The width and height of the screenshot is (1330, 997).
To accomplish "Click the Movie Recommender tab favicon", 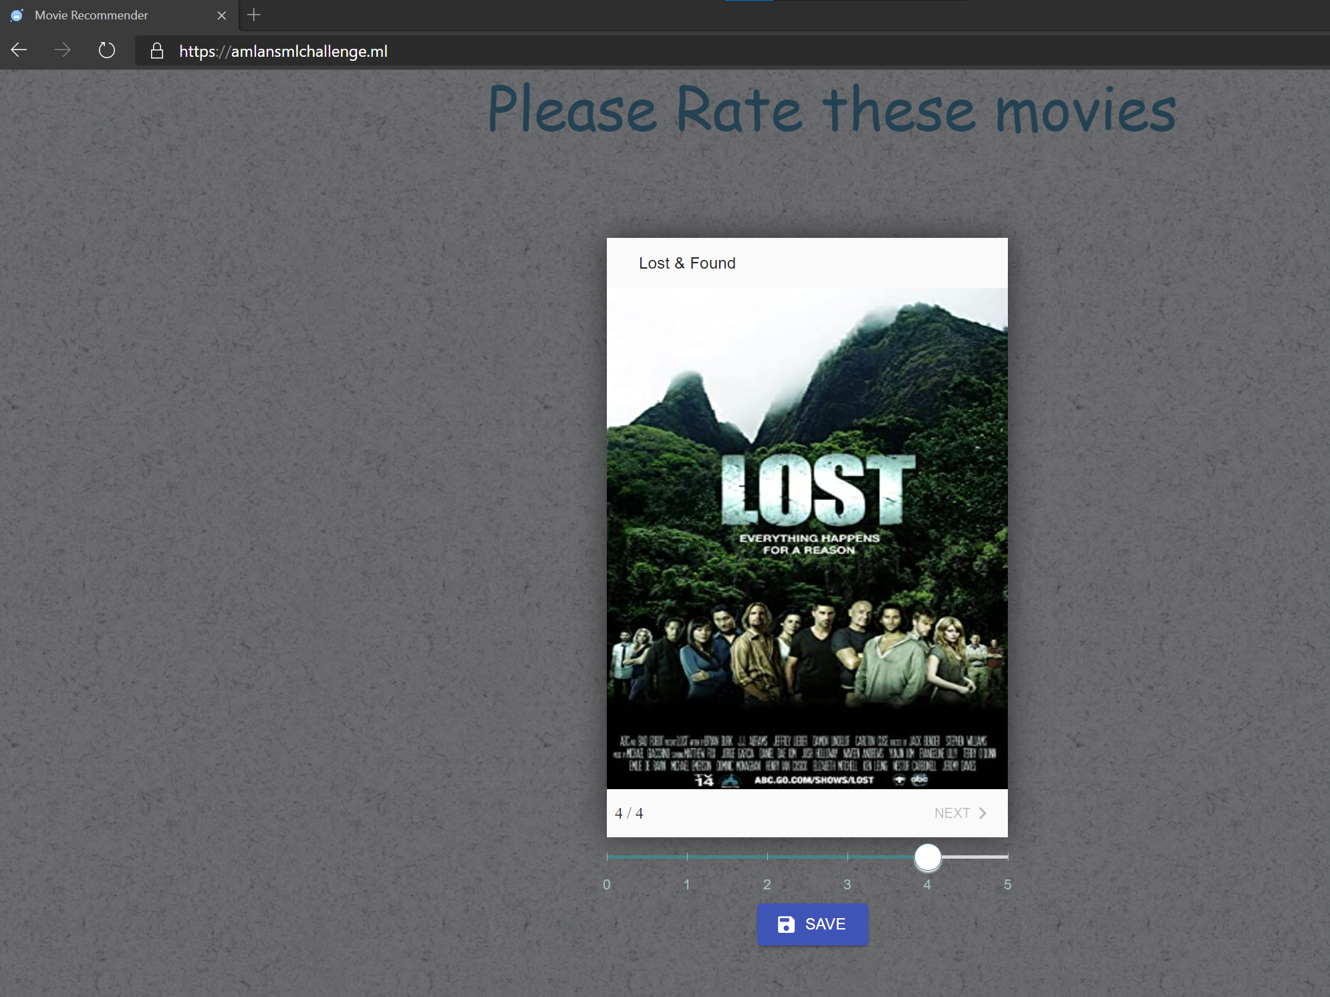I will click(x=17, y=15).
